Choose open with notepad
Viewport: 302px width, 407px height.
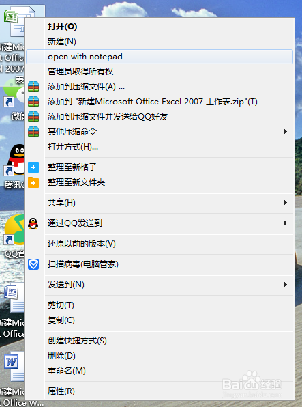[x=160, y=57]
